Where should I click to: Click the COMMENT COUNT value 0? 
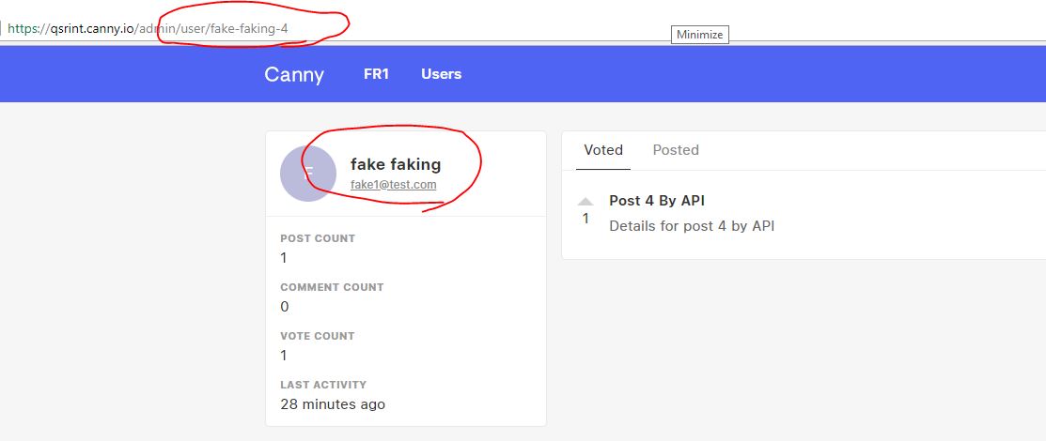(284, 307)
